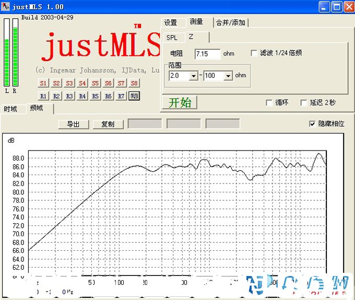Open the 100 ohm range upper dropdown
Screen dimensions: 355x300
click(x=228, y=76)
